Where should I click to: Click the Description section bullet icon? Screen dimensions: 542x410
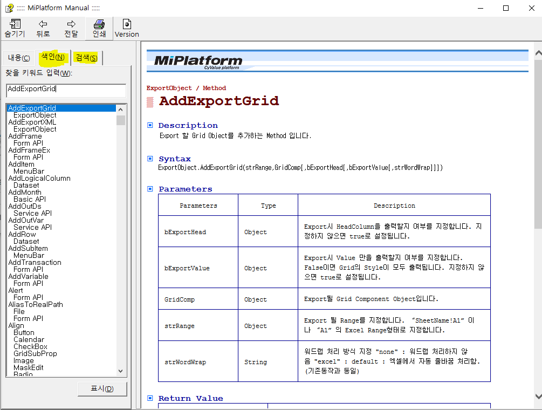coord(150,125)
